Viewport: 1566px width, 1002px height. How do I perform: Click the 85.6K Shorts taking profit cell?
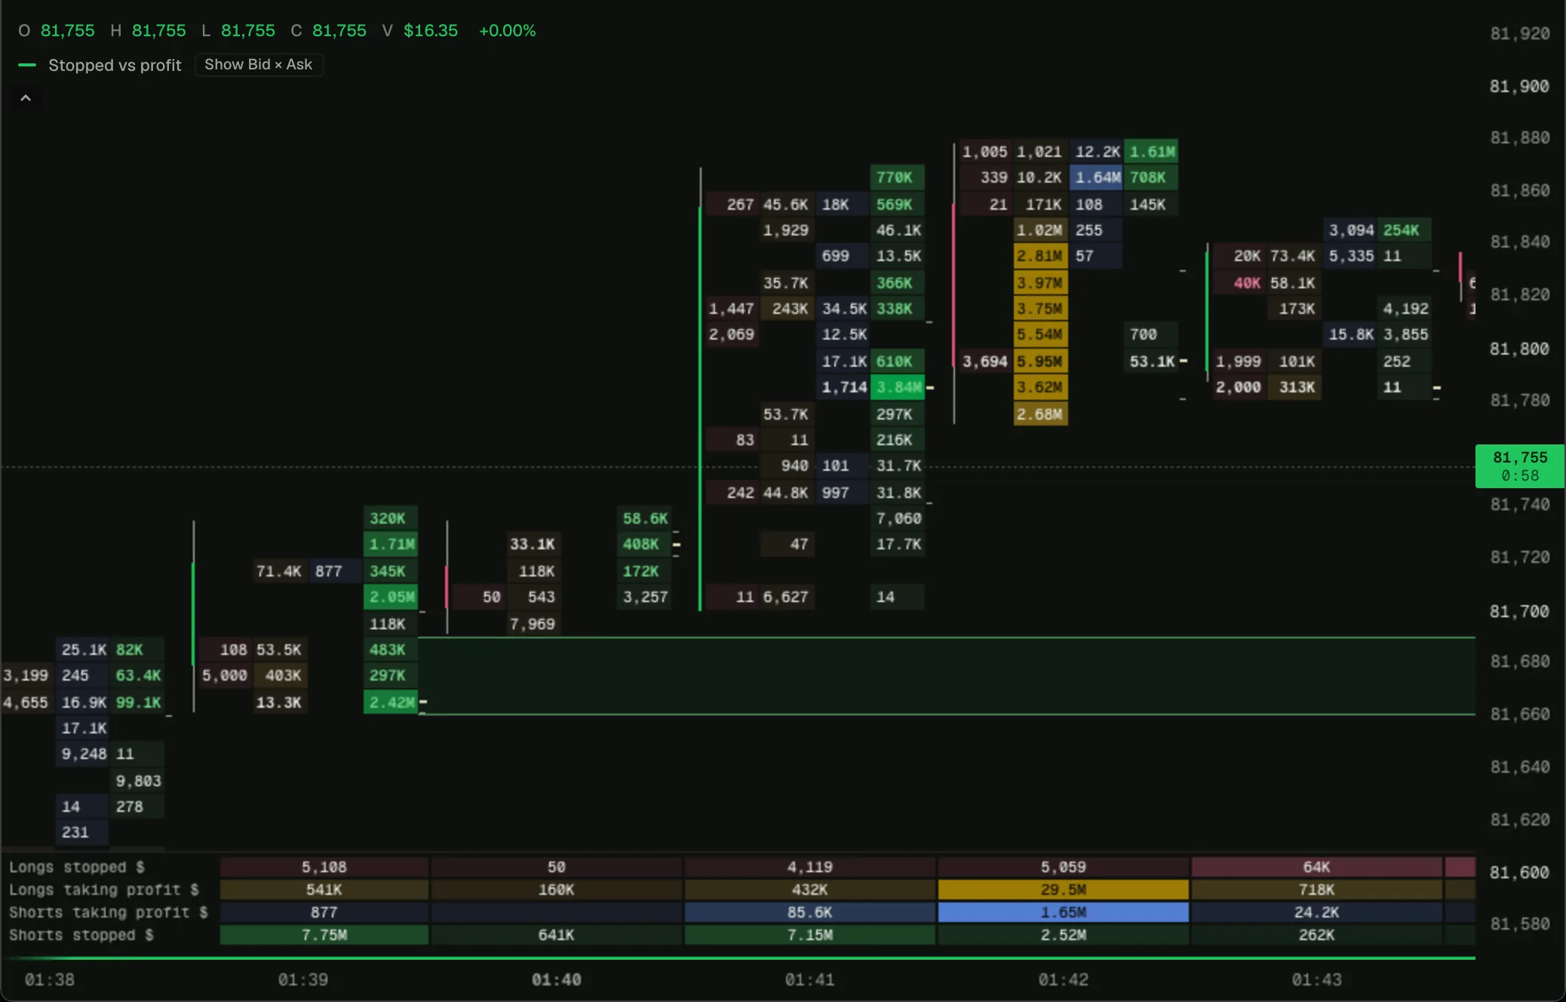[x=810, y=912]
